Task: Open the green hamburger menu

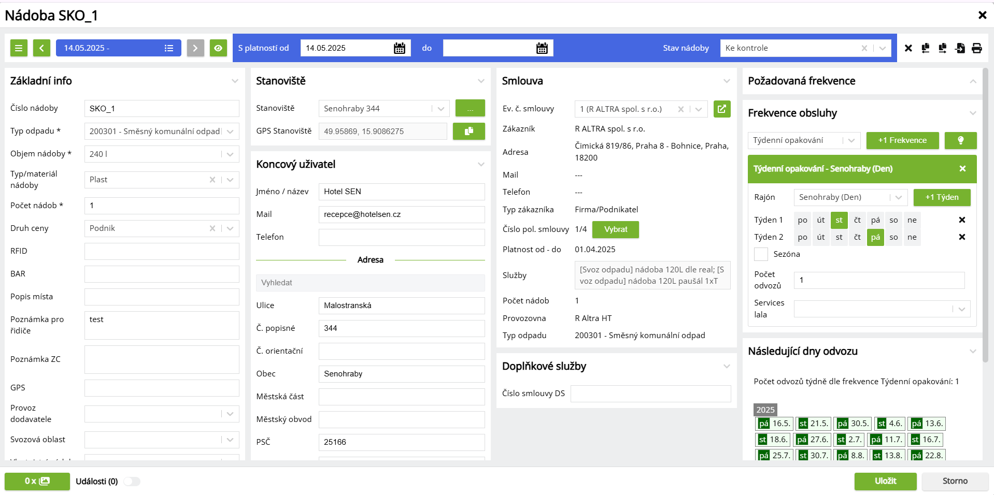Action: pos(19,48)
